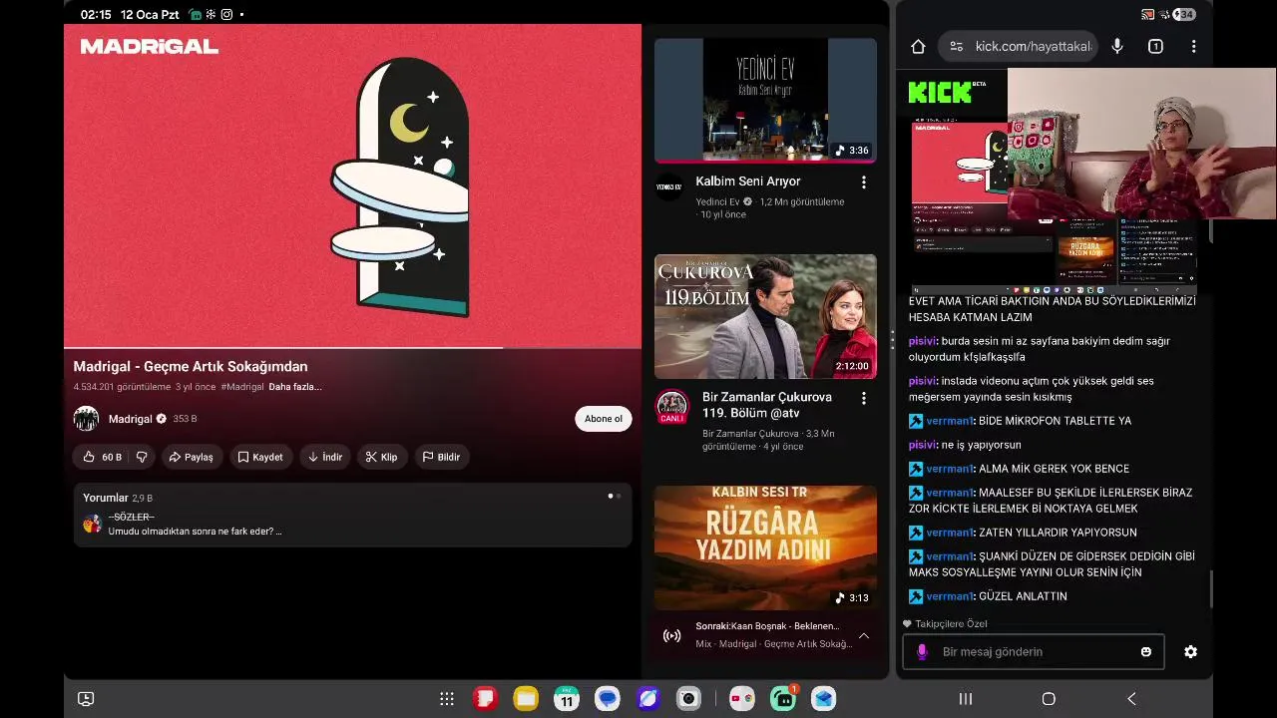Go back with navigation arrow
The width and height of the screenshot is (1277, 718).
1131,699
